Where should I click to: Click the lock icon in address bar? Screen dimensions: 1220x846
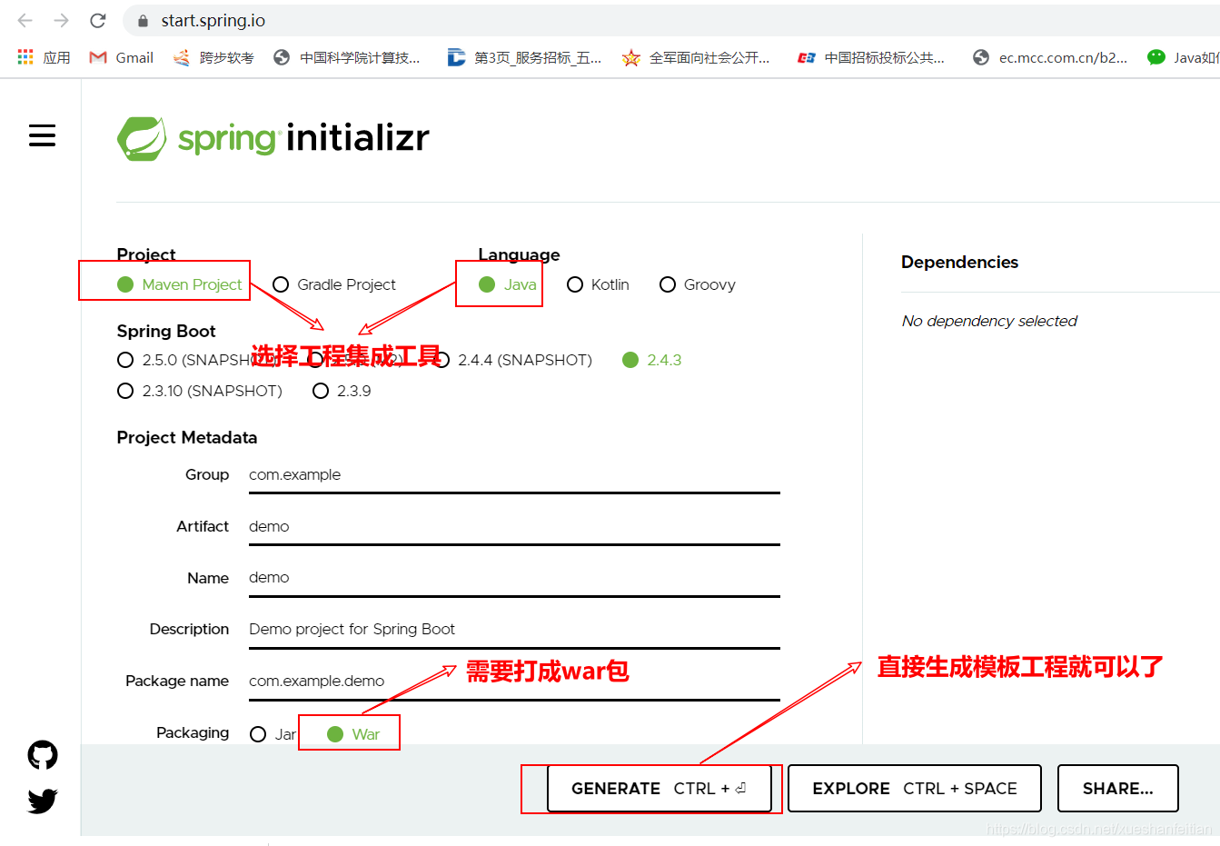point(143,20)
